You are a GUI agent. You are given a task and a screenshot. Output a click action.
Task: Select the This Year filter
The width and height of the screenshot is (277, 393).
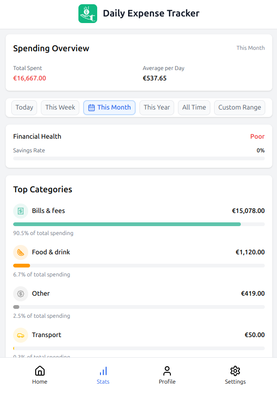coord(157,108)
